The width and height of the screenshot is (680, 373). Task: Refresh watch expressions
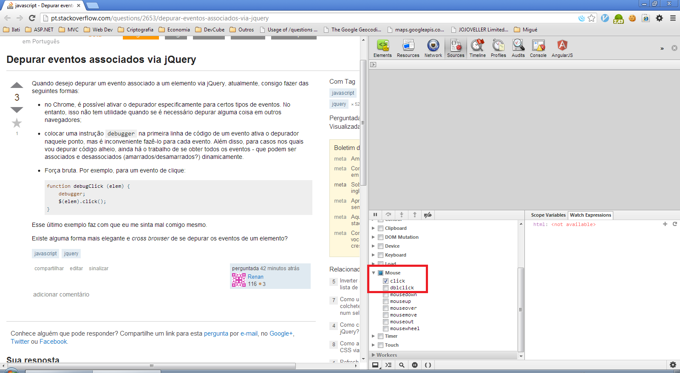click(674, 224)
